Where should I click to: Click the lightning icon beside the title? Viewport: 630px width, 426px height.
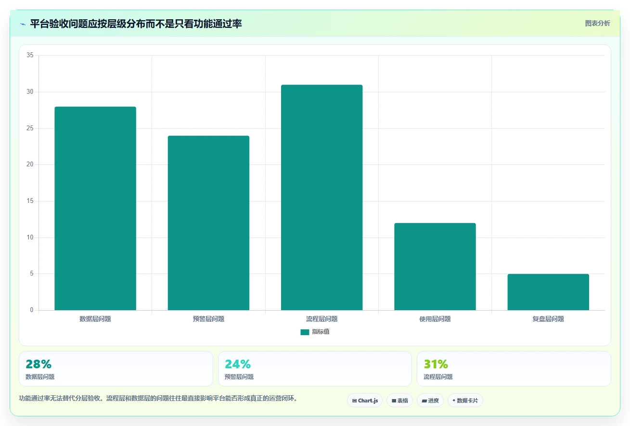point(23,24)
